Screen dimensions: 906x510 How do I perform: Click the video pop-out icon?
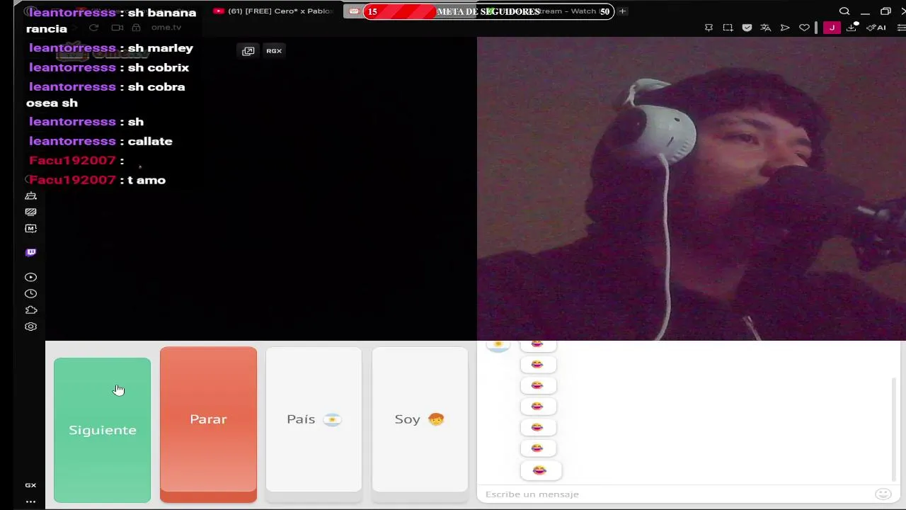[248, 51]
